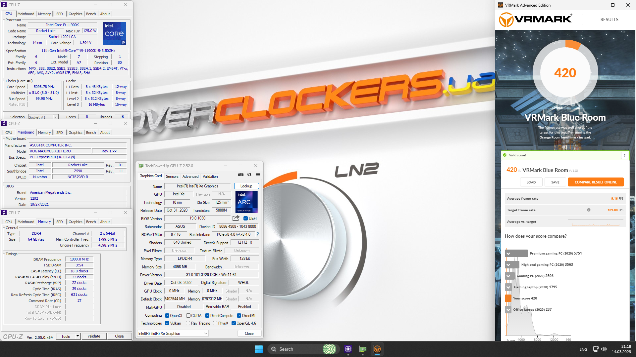The image size is (636, 357).
Task: Expand Gaming laptop (2020) comparison
Action: (x=508, y=287)
